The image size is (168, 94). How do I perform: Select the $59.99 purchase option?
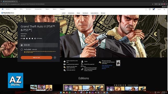(39, 45)
